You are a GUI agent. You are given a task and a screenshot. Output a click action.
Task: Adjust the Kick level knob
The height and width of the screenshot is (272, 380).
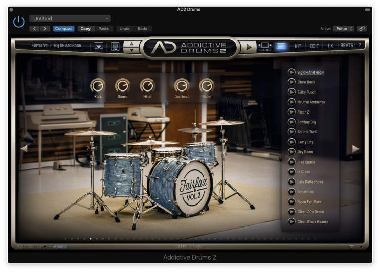click(x=97, y=86)
